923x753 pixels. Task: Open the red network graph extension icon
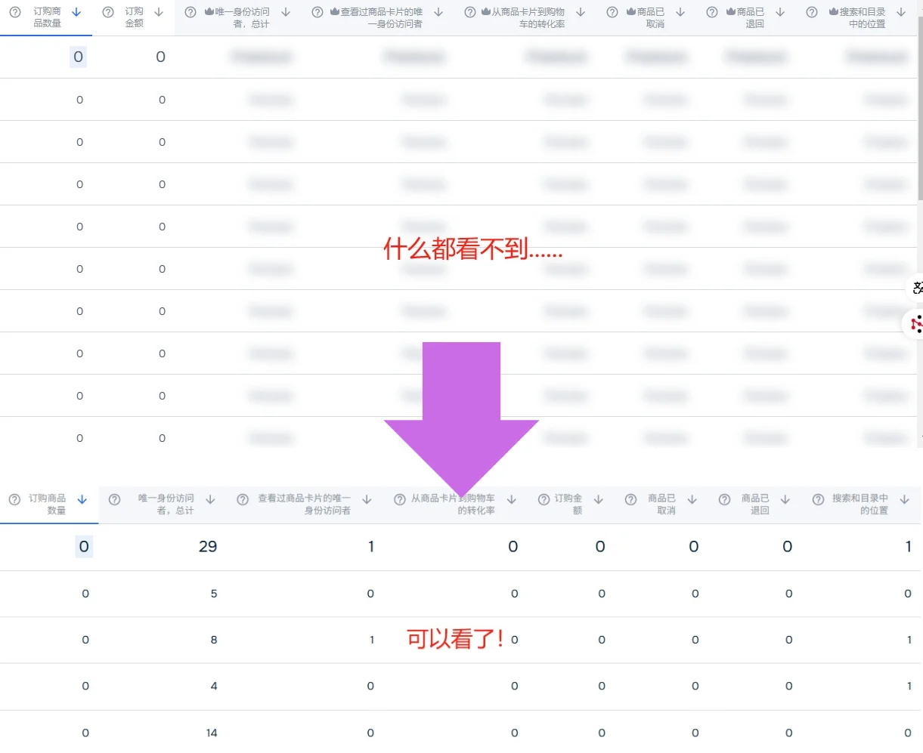[915, 324]
